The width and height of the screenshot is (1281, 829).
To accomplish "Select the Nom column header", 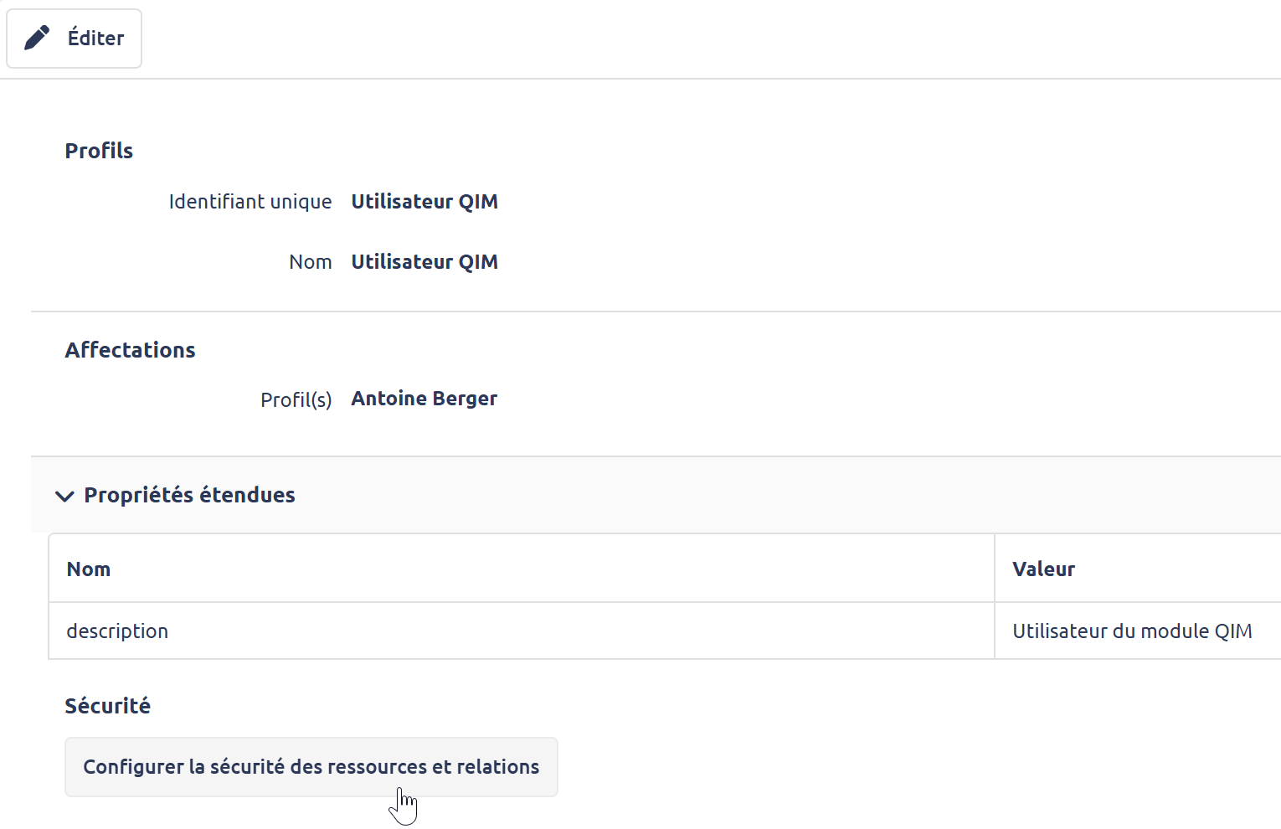I will [89, 569].
